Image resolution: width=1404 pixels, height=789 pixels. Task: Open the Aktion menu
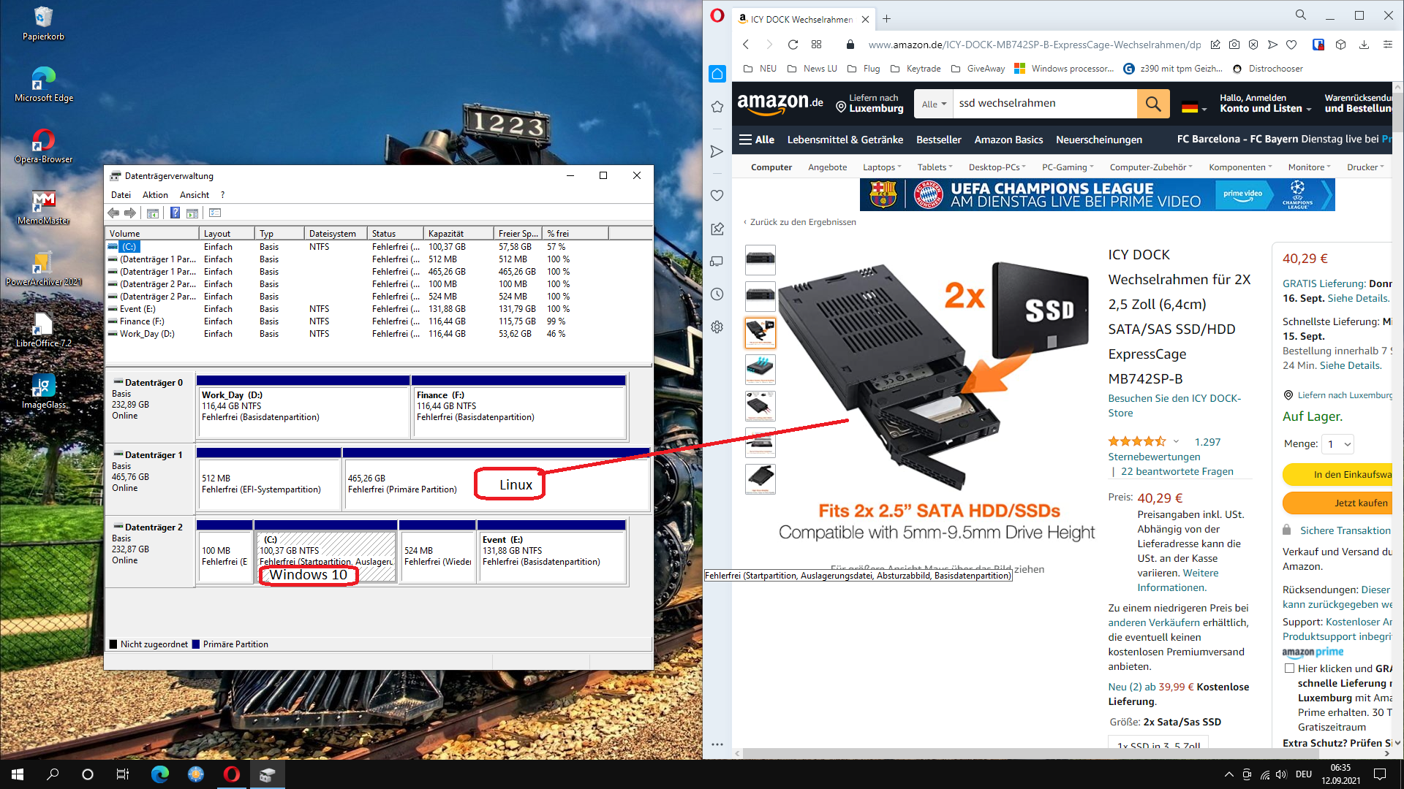[155, 195]
